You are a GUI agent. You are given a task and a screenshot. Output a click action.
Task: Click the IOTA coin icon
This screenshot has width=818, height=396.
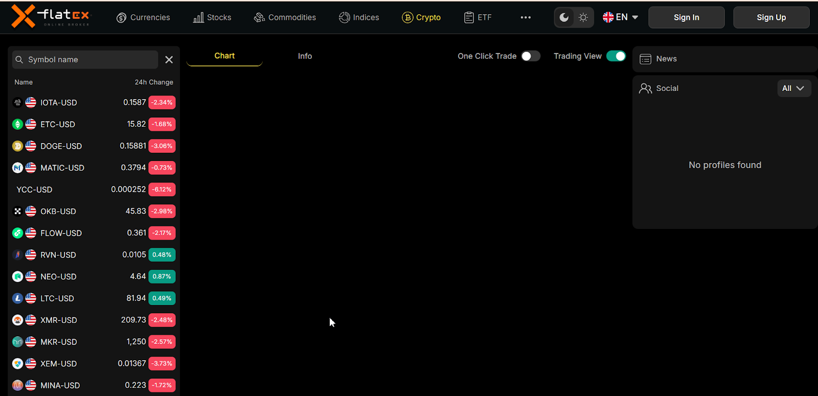[x=17, y=103]
